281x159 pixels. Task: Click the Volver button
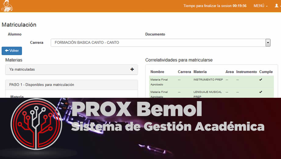(12, 51)
